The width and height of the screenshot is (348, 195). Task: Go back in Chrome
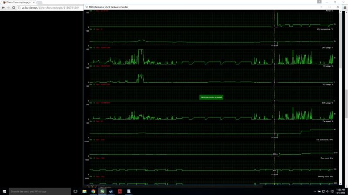coord(3,7)
